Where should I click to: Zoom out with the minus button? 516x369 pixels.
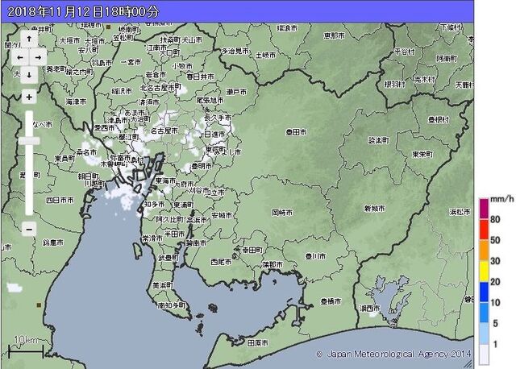point(29,229)
